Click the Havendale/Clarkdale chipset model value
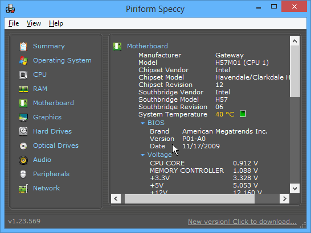 point(252,77)
